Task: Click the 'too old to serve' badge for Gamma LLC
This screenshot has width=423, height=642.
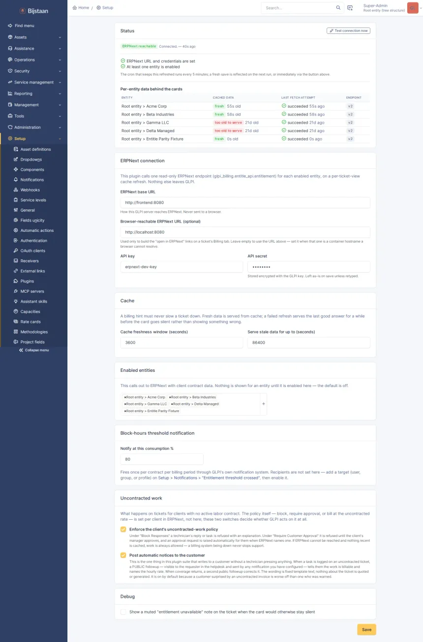Action: coord(228,122)
